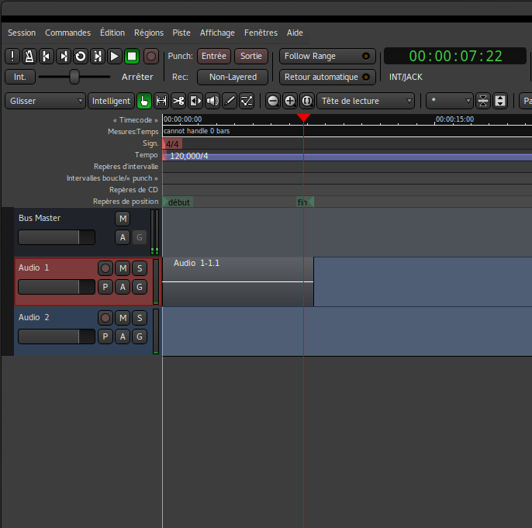This screenshot has height=528, width=532.
Task: Open the Tête de lecture dropdown
Action: pyautogui.click(x=366, y=101)
